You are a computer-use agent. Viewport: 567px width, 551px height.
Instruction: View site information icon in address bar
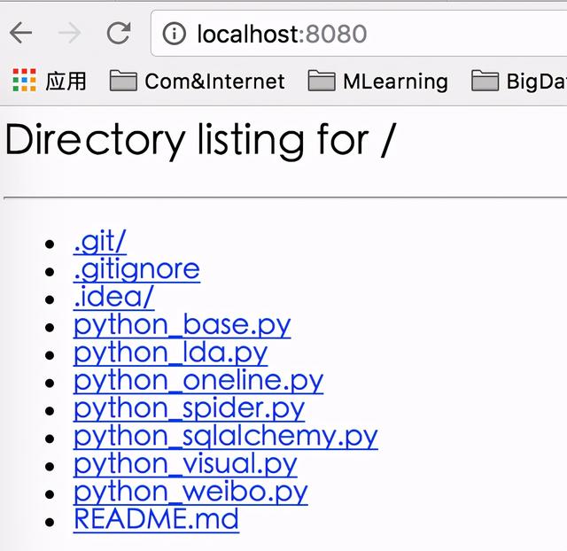(175, 34)
